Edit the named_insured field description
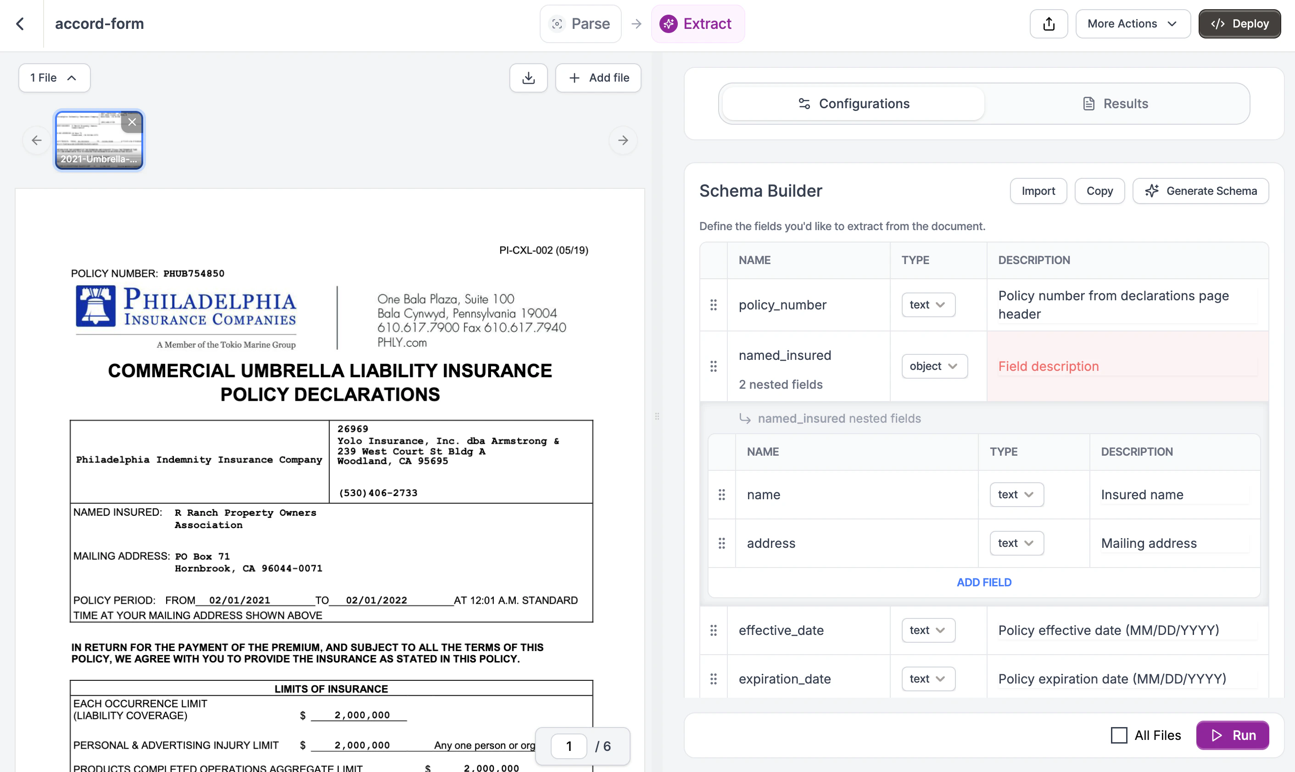Image resolution: width=1295 pixels, height=772 pixels. point(1128,366)
